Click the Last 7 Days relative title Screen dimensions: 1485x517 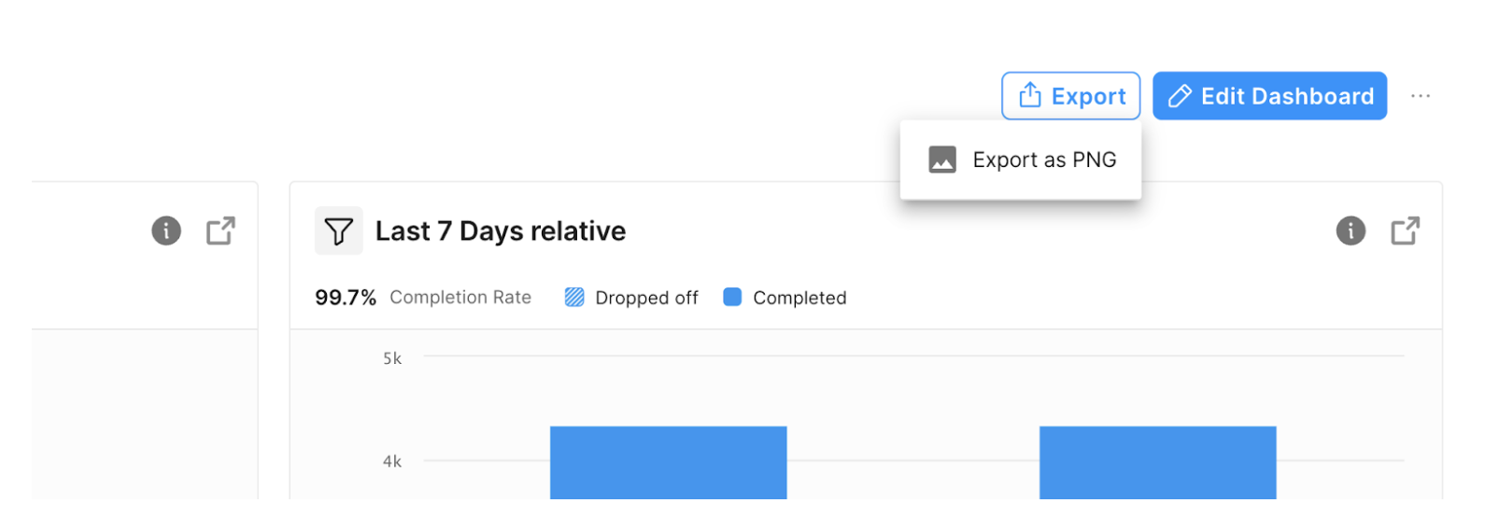point(501,231)
